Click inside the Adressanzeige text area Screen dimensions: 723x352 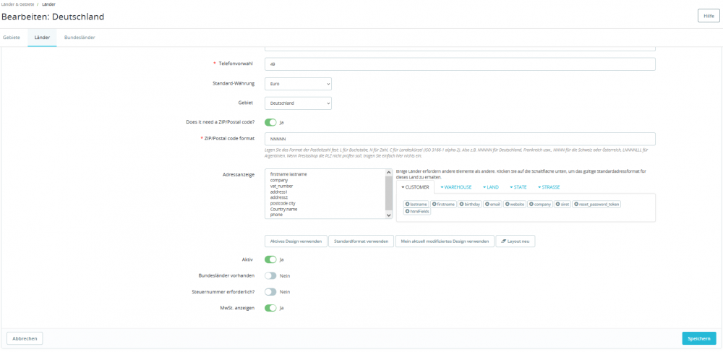click(325, 194)
